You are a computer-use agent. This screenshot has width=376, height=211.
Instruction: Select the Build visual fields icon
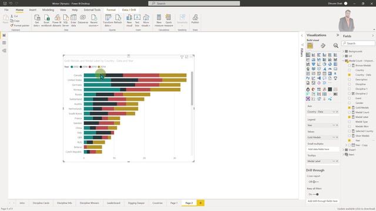pyautogui.click(x=310, y=46)
